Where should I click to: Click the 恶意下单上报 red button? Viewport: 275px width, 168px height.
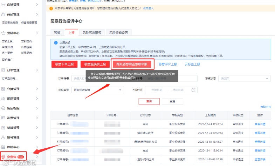(x=64, y=64)
